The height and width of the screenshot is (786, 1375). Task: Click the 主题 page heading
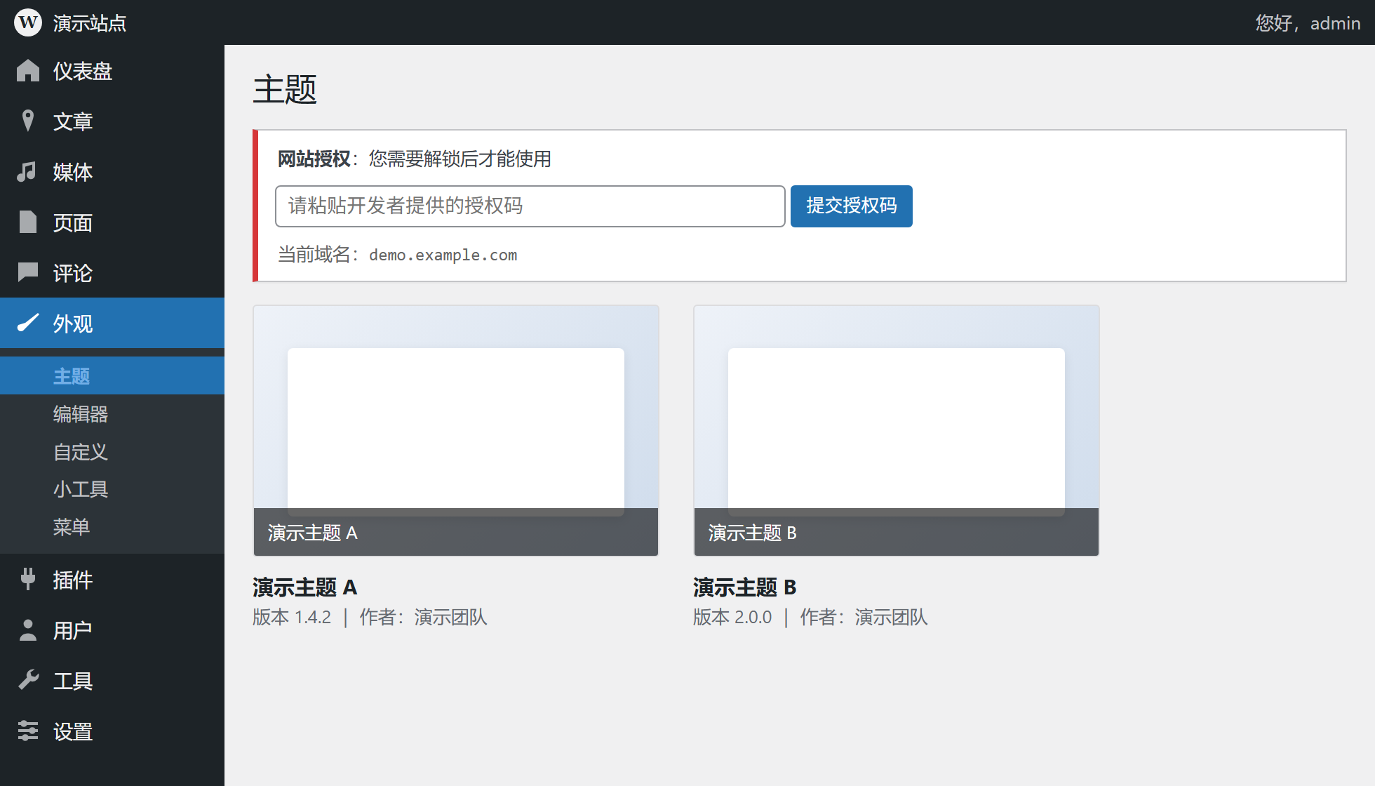click(285, 89)
